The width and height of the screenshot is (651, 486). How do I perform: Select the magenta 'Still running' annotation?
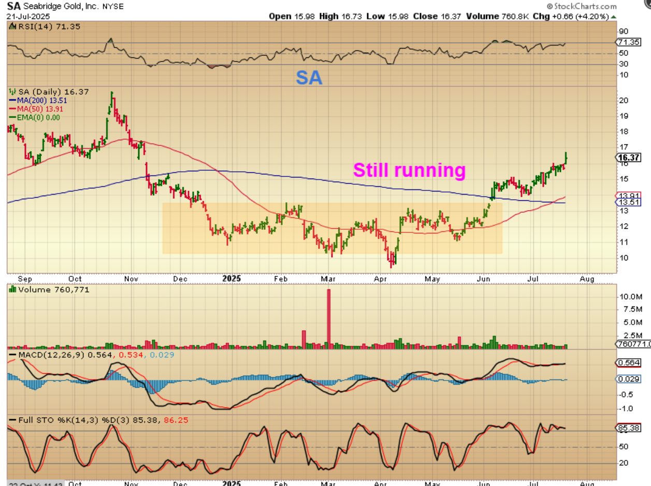(409, 170)
